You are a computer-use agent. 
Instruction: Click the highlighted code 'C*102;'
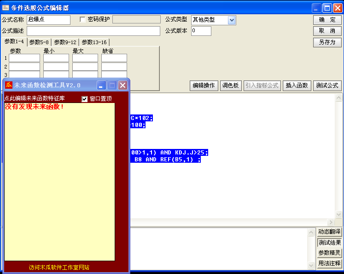tap(141, 118)
